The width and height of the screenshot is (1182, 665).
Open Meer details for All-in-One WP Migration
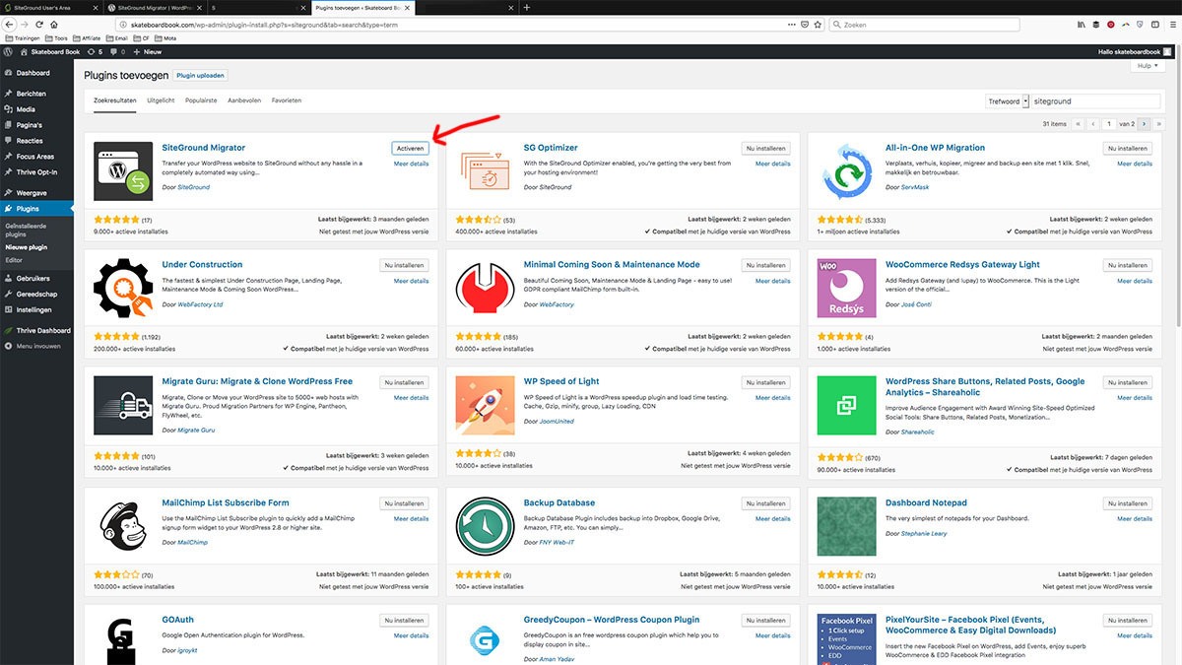pyautogui.click(x=1135, y=164)
